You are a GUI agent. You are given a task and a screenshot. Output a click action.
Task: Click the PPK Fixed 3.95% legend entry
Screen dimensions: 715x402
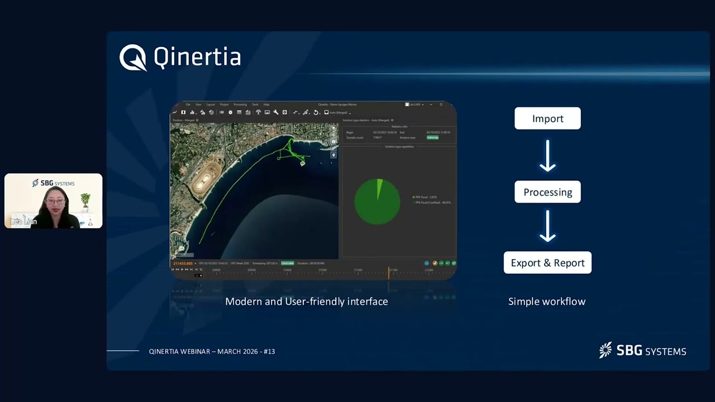point(425,197)
